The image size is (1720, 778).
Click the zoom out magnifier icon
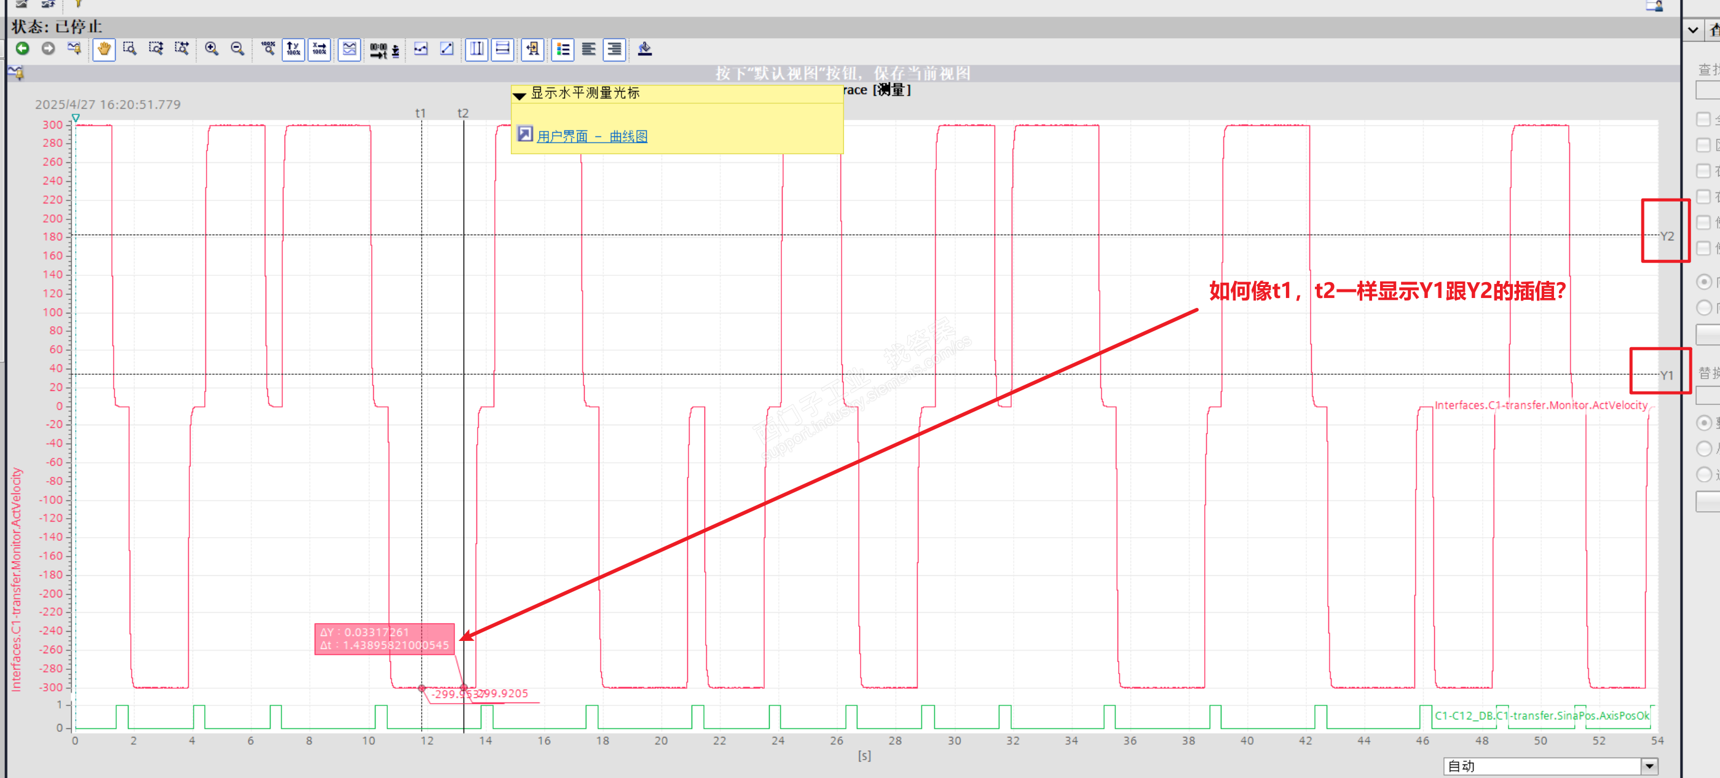[237, 49]
